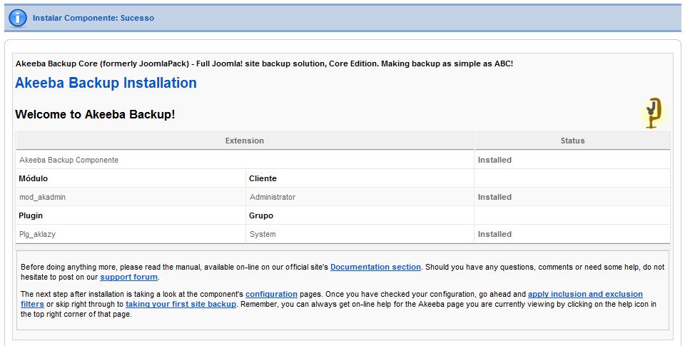Open the Documentation section link
Screen dimensions: 685x346
375,267
